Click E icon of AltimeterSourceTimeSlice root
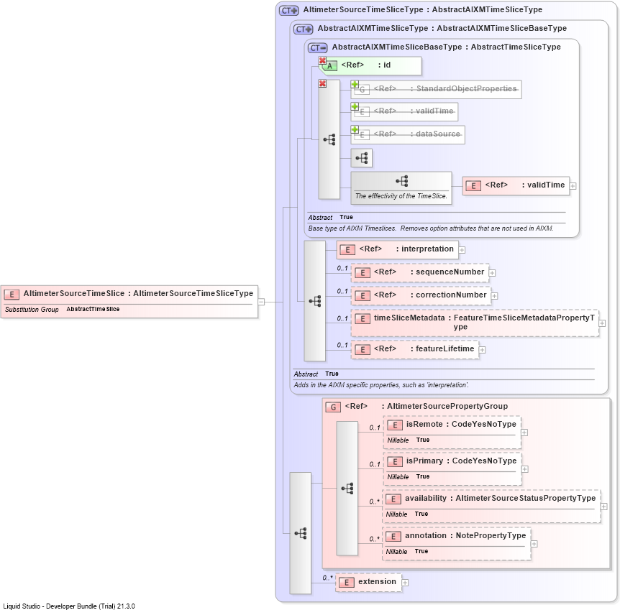620x610 pixels. [12, 295]
